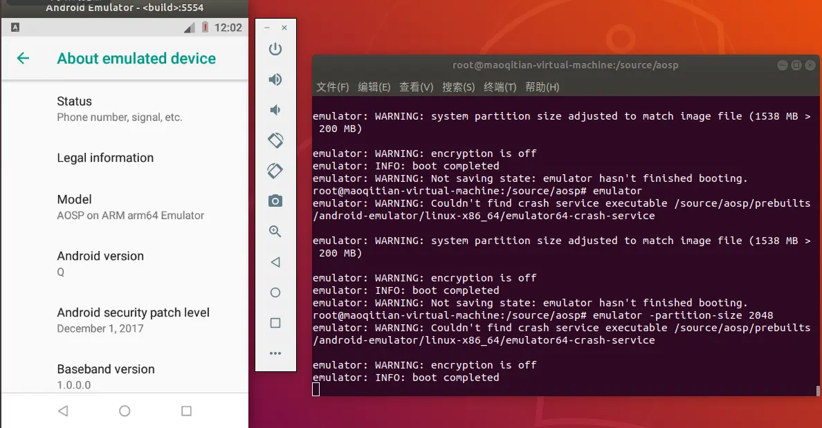Click 'AOSP on ARM arm64 Emulator' text

(x=131, y=215)
